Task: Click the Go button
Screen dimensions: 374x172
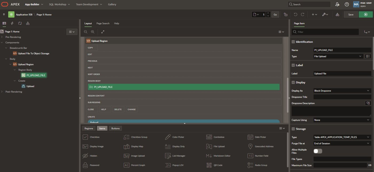Action: 275,14
